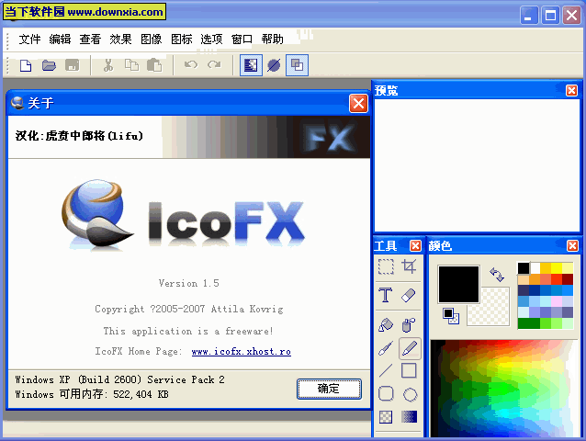This screenshot has height=441, width=586.
Task: Click inside the 预览 preview area
Action: click(477, 165)
